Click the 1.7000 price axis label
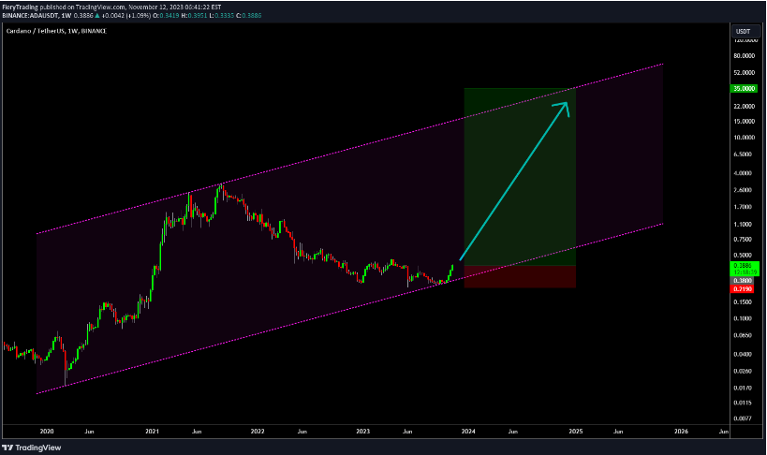This screenshot has width=767, height=455. point(743,207)
